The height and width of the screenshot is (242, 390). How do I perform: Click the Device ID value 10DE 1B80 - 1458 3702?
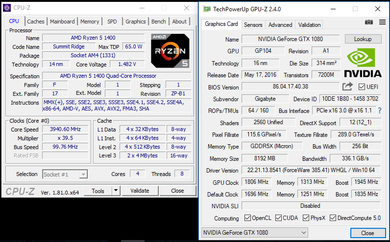pos(350,99)
